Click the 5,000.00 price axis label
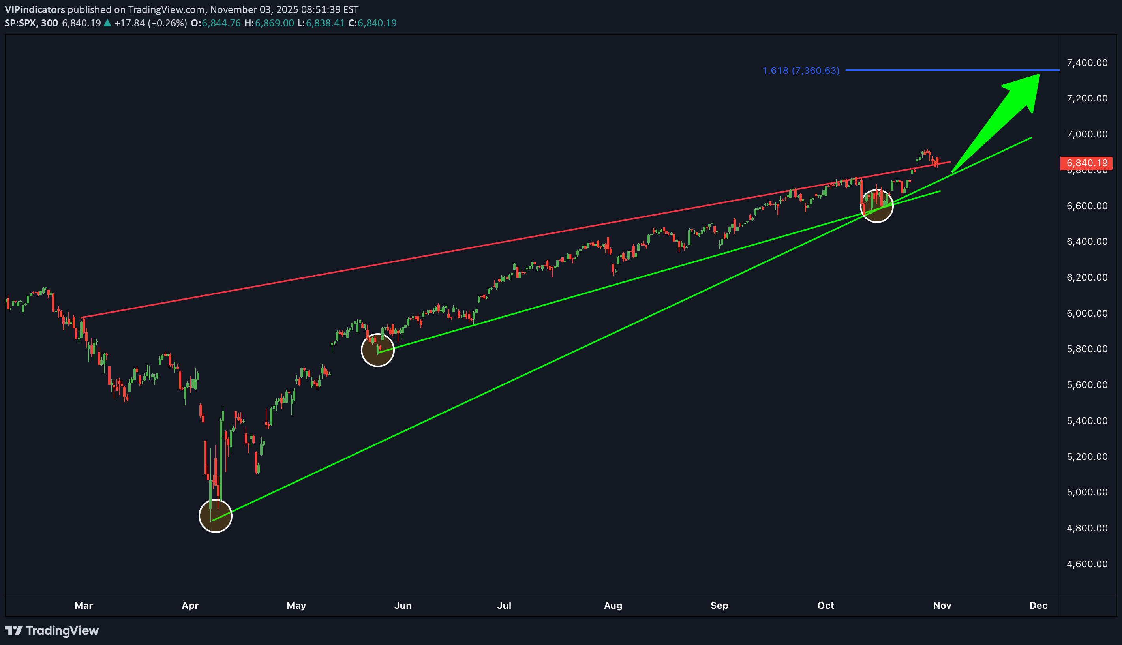This screenshot has height=645, width=1122. [1086, 492]
